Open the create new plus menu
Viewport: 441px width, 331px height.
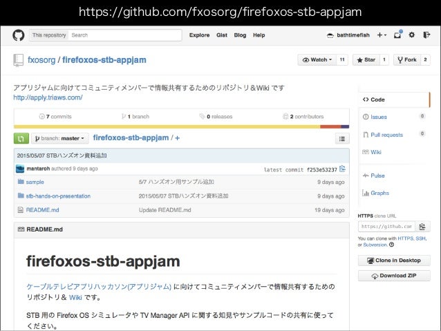(382, 35)
